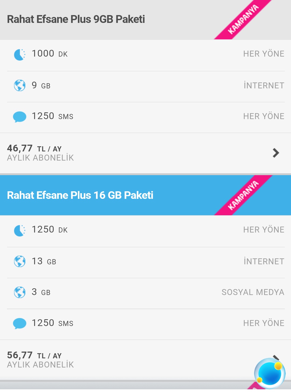Tap the KAMPANYA ribbon on the 9GB package

pyautogui.click(x=243, y=19)
